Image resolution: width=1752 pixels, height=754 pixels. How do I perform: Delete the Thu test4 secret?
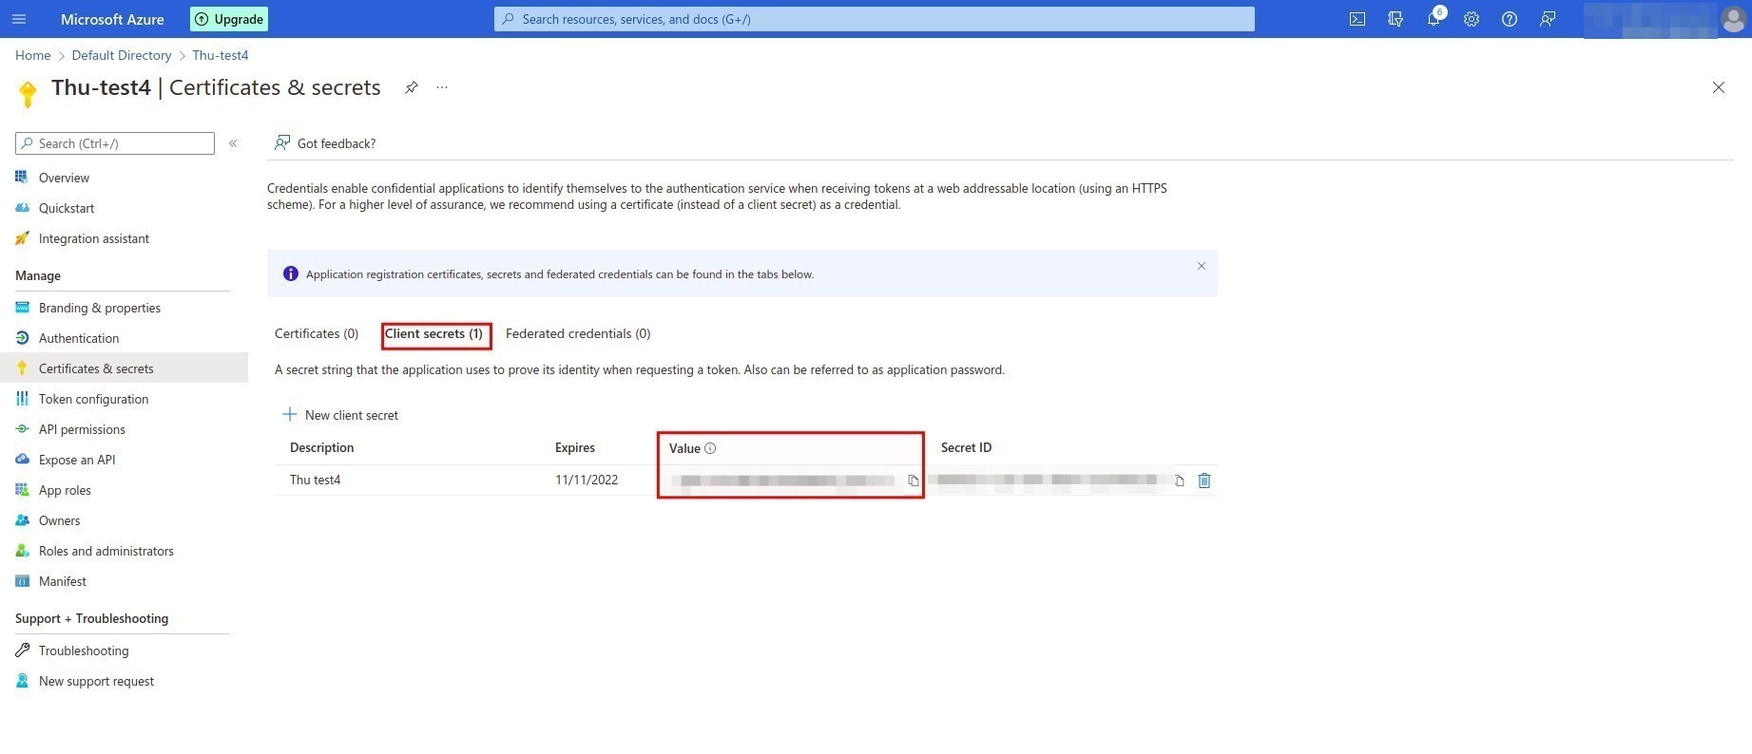1204,481
